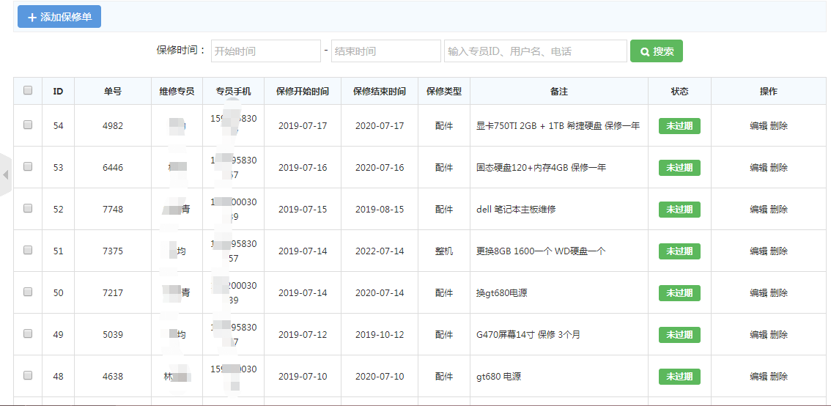Click the end date 2022-07-14

(380, 251)
